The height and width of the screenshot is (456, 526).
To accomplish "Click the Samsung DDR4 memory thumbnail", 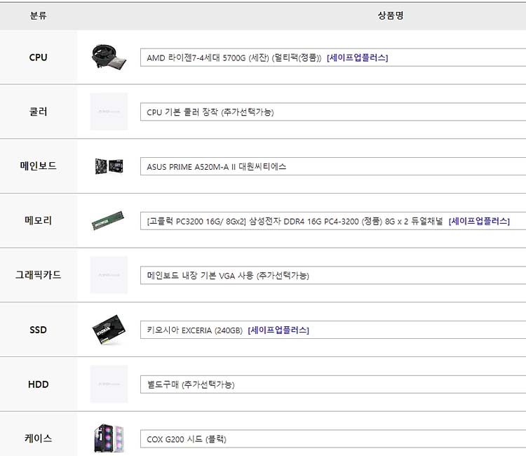I will pos(108,220).
